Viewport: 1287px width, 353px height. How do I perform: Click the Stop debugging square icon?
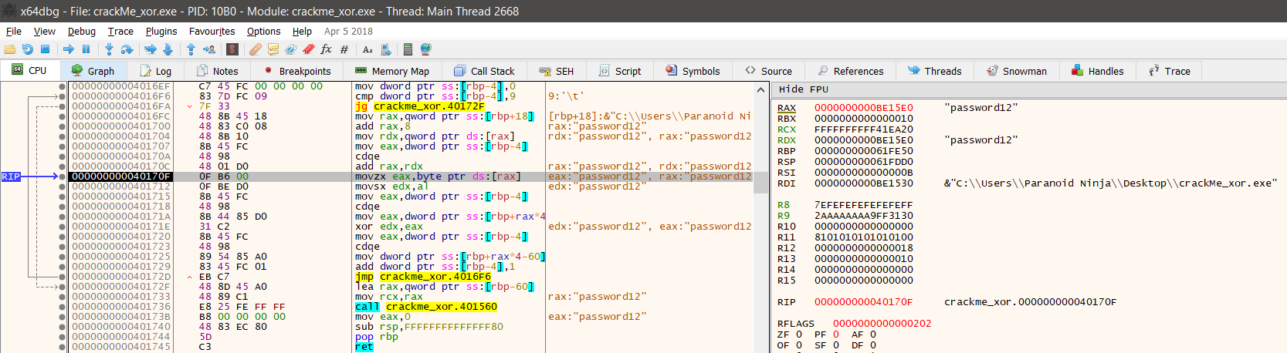coord(46,49)
